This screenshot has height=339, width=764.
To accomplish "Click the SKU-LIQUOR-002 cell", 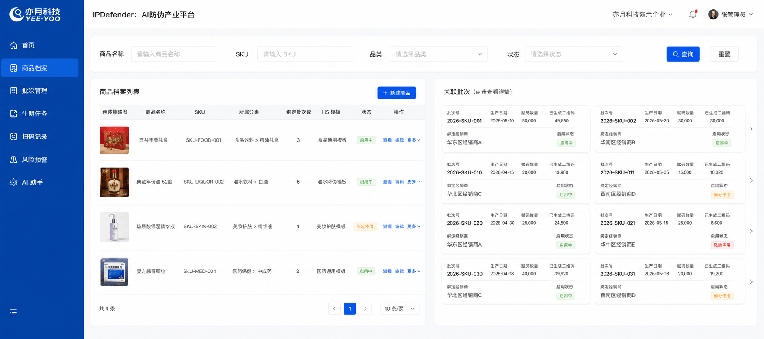I will tap(203, 182).
